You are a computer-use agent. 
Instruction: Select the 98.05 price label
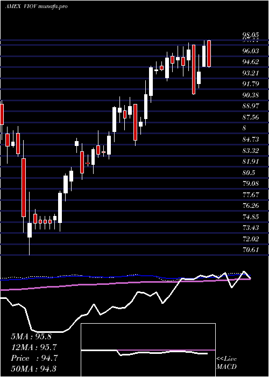click(251, 36)
